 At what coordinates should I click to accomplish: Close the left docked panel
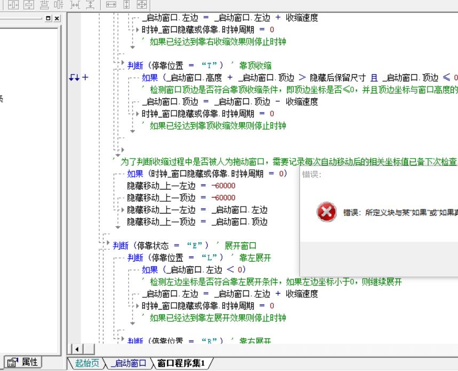(x=57, y=18)
